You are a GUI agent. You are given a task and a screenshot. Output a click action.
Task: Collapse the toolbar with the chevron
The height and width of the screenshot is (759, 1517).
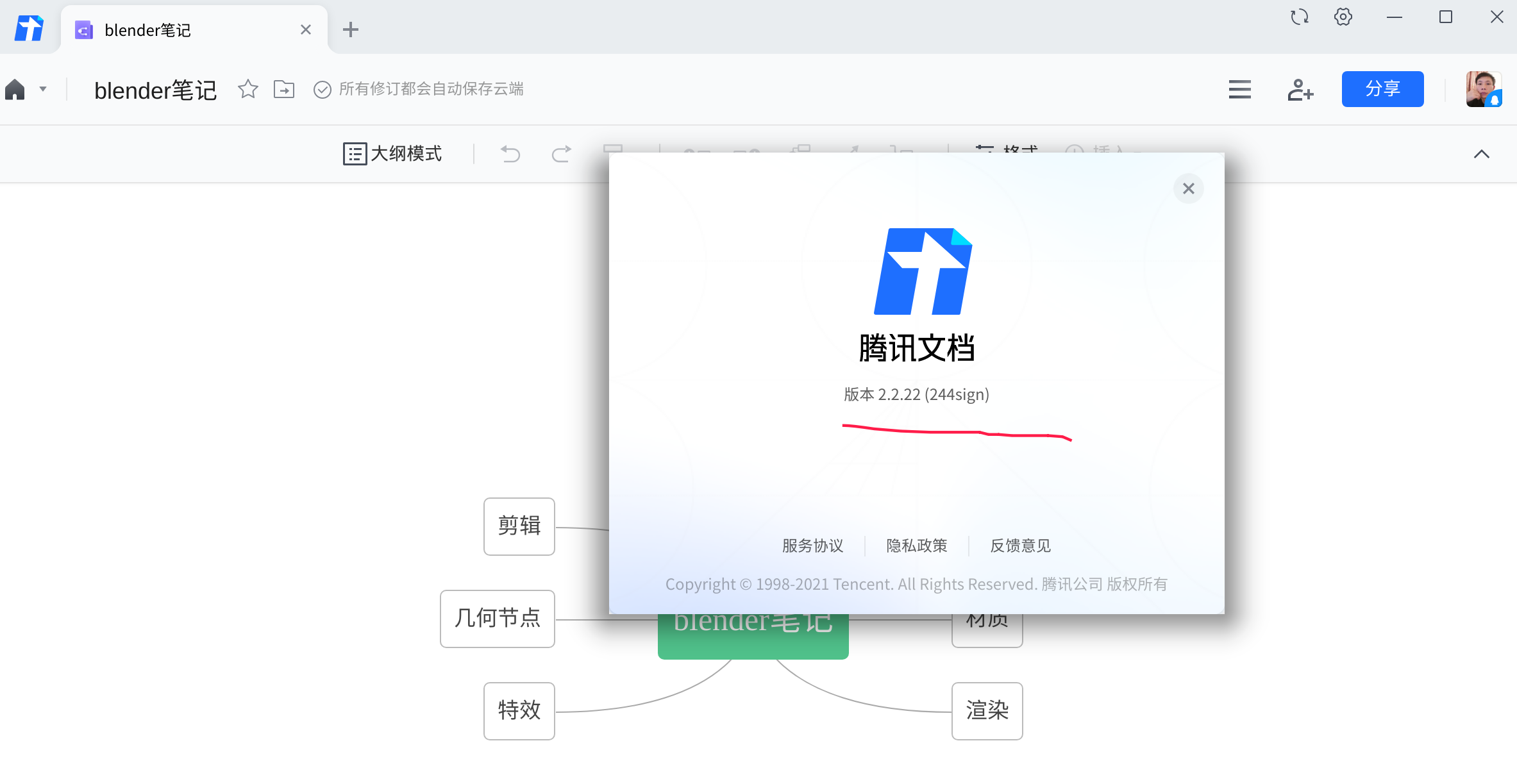point(1481,154)
